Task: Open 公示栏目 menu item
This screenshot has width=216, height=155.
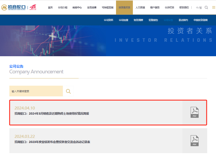Action: [169, 7]
